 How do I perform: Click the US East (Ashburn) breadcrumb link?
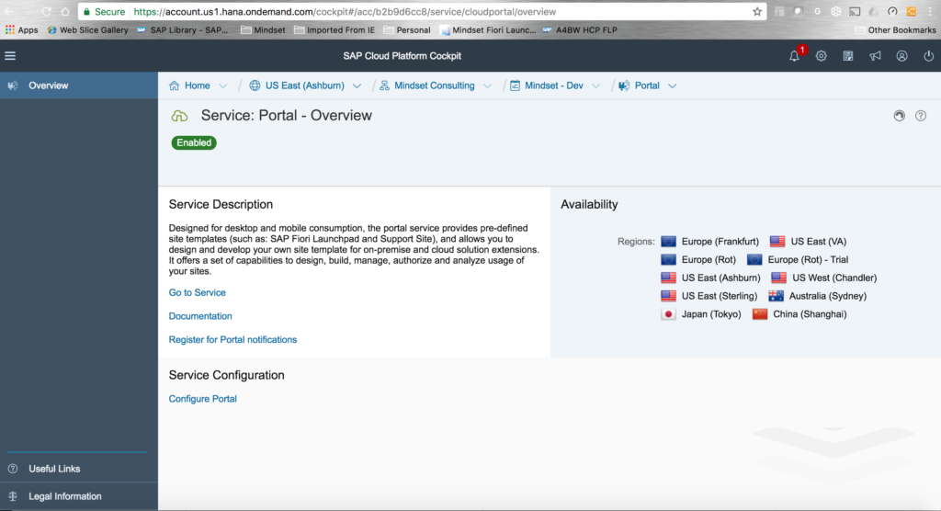point(305,85)
